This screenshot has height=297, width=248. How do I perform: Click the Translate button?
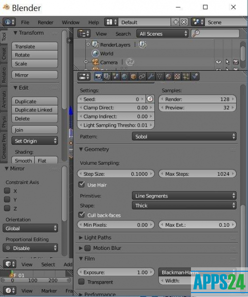[35, 46]
